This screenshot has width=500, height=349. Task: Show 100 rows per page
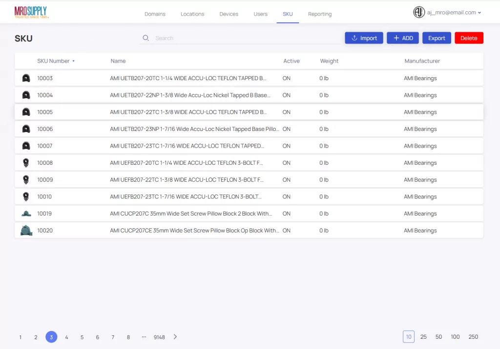point(455,337)
